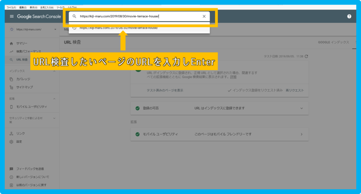Viewport: 361px width, 194px height.
Task: Click the サイトマップ tree icon
Action: click(11, 87)
